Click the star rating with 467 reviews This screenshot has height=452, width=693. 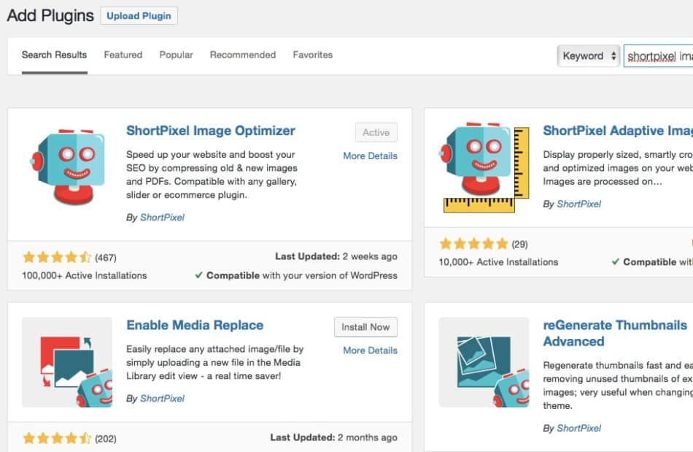57,257
